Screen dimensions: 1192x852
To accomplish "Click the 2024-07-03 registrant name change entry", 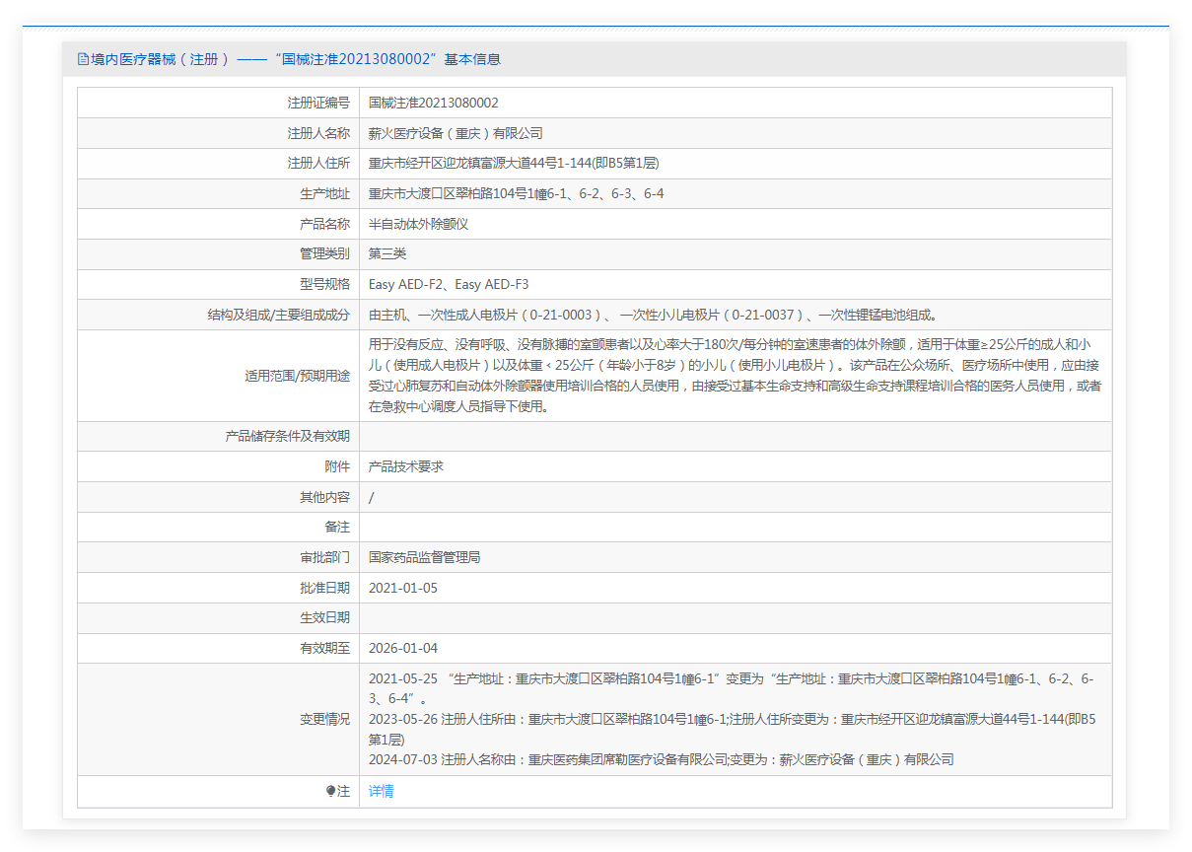I will click(x=661, y=759).
